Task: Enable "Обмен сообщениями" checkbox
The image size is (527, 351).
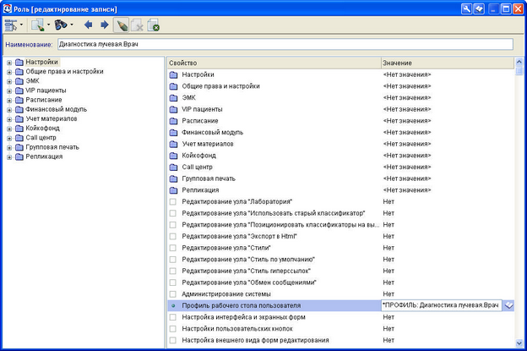Action: (x=173, y=282)
